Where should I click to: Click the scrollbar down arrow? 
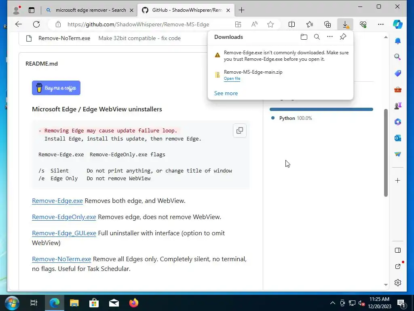(386, 285)
